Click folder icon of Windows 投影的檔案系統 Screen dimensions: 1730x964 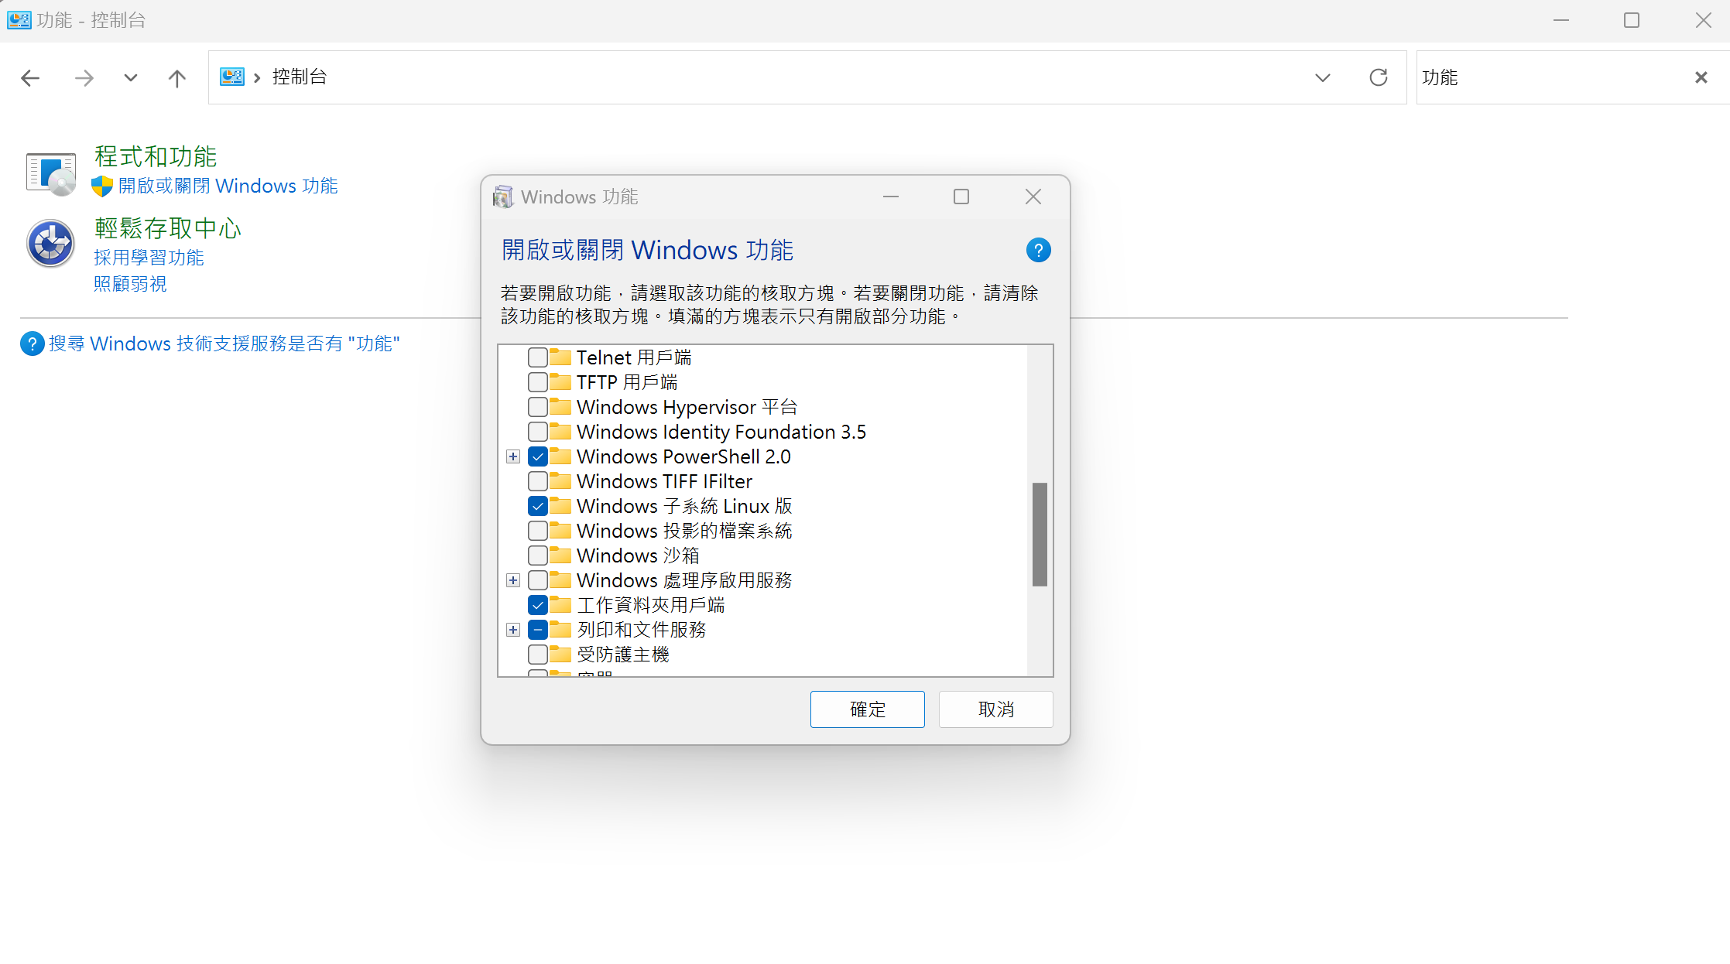pyautogui.click(x=560, y=531)
